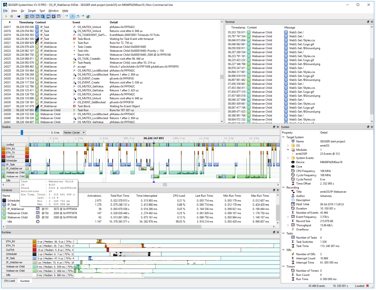This screenshot has width=376, height=290.
Task: Float the Terminal panel with its undock icon
Action: click(x=368, y=22)
